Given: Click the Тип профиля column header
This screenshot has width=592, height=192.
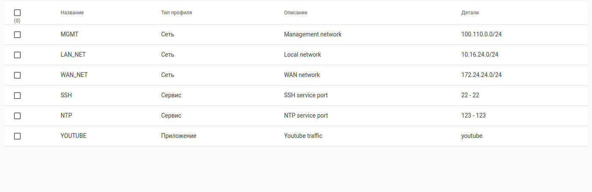Looking at the screenshot, I should 176,13.
